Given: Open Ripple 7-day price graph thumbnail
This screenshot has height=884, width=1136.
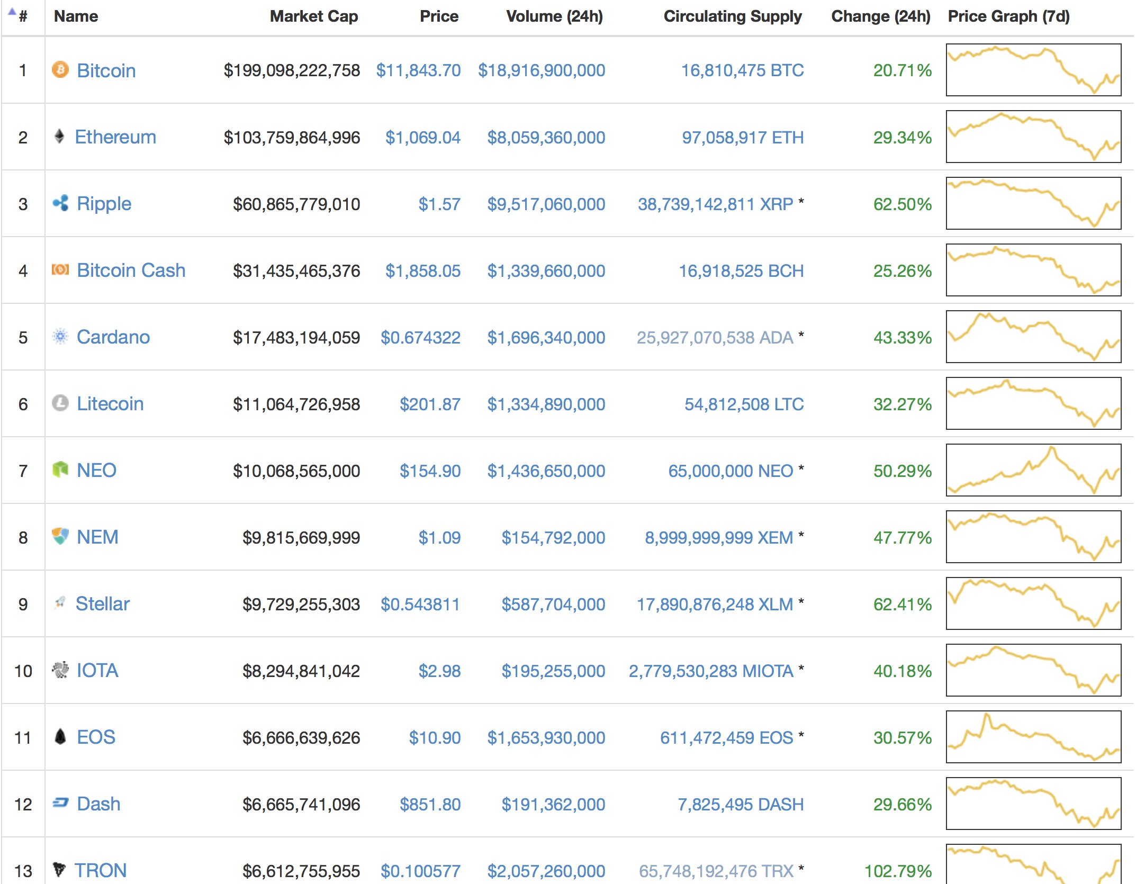Looking at the screenshot, I should pos(1033,203).
